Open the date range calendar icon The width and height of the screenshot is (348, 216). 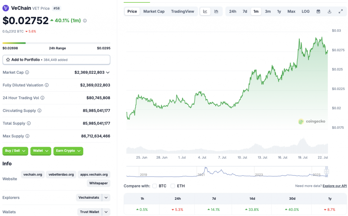click(x=318, y=11)
